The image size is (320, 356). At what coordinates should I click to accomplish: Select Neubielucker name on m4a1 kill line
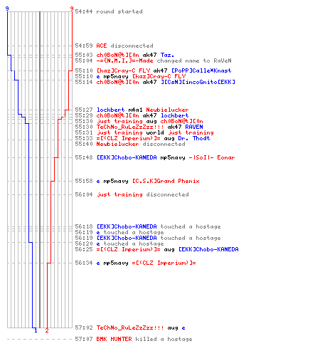[x=167, y=110]
